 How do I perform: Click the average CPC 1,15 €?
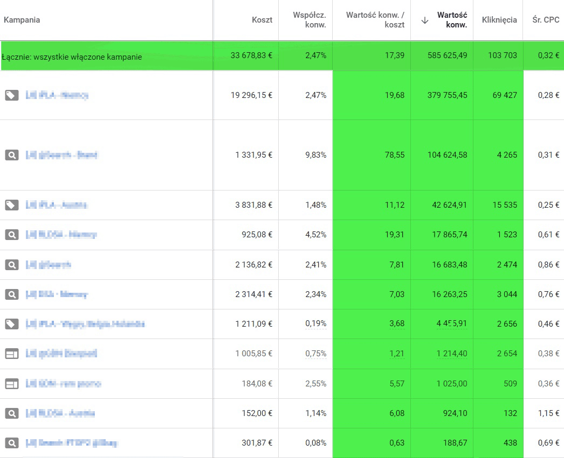click(x=548, y=413)
